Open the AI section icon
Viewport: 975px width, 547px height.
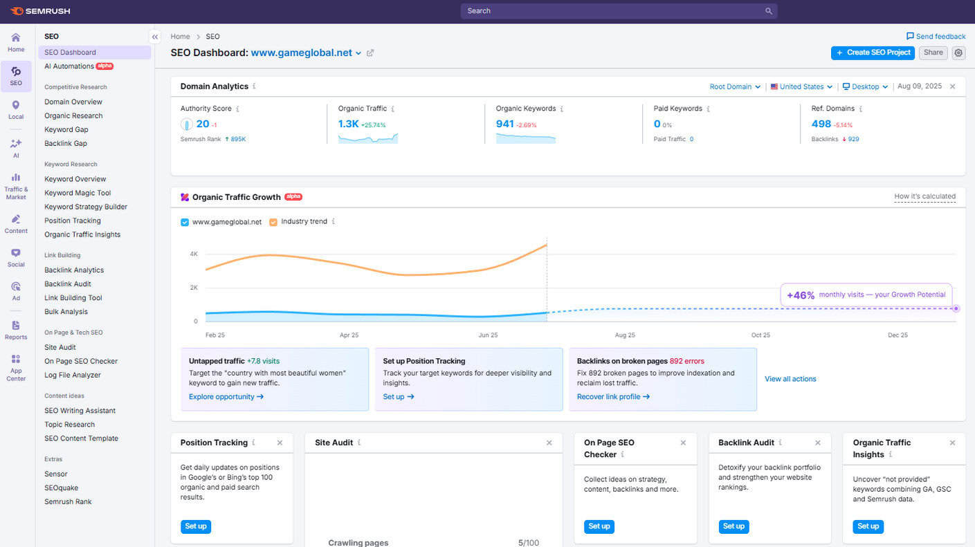[16, 148]
